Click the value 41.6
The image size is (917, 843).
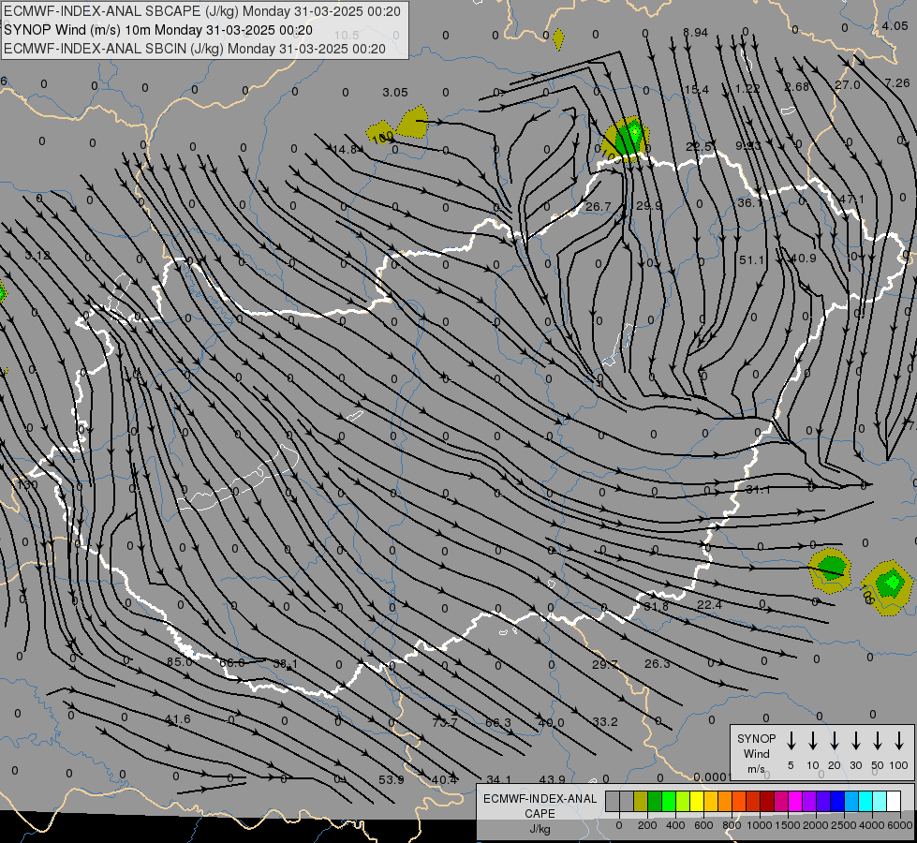(x=177, y=719)
